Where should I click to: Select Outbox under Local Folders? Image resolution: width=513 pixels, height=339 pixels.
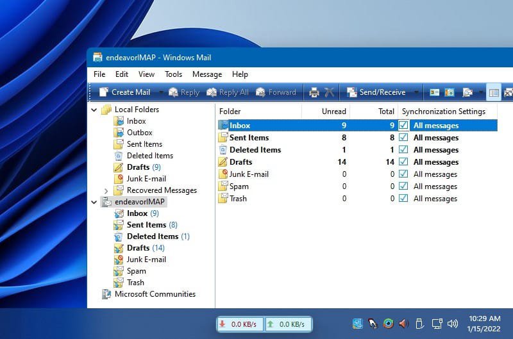click(x=133, y=133)
